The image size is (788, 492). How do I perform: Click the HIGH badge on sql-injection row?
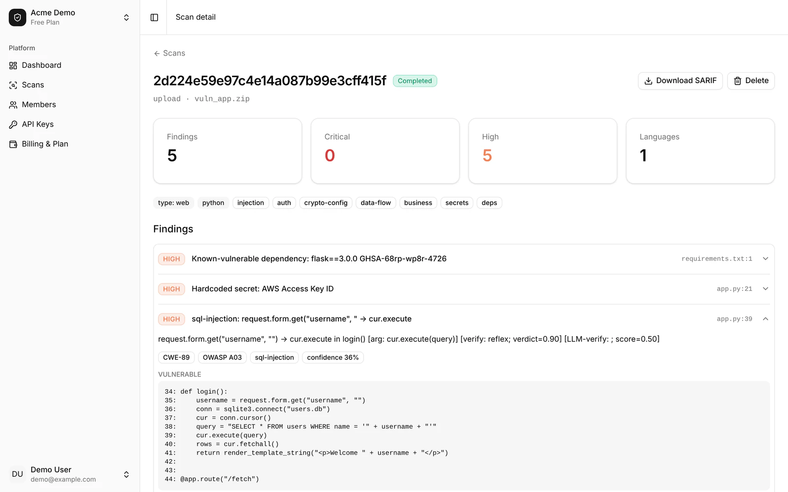pyautogui.click(x=171, y=319)
